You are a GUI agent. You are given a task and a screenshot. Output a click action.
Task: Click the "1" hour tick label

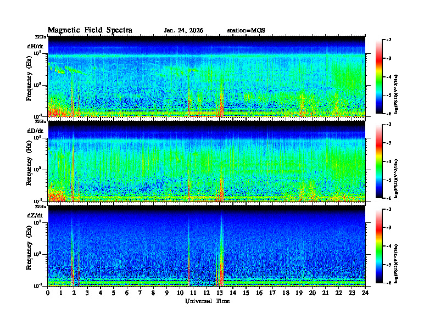click(61, 293)
